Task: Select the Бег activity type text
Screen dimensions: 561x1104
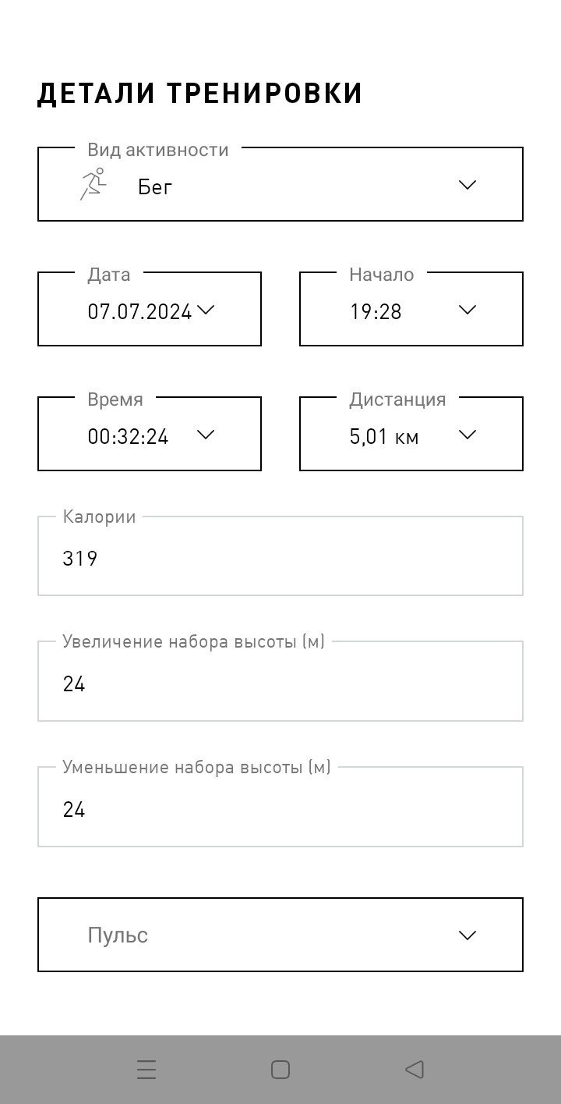Action: point(155,186)
